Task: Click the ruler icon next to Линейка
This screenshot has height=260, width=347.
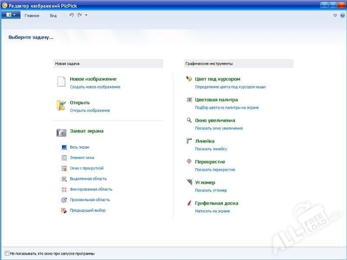Action: click(x=189, y=141)
